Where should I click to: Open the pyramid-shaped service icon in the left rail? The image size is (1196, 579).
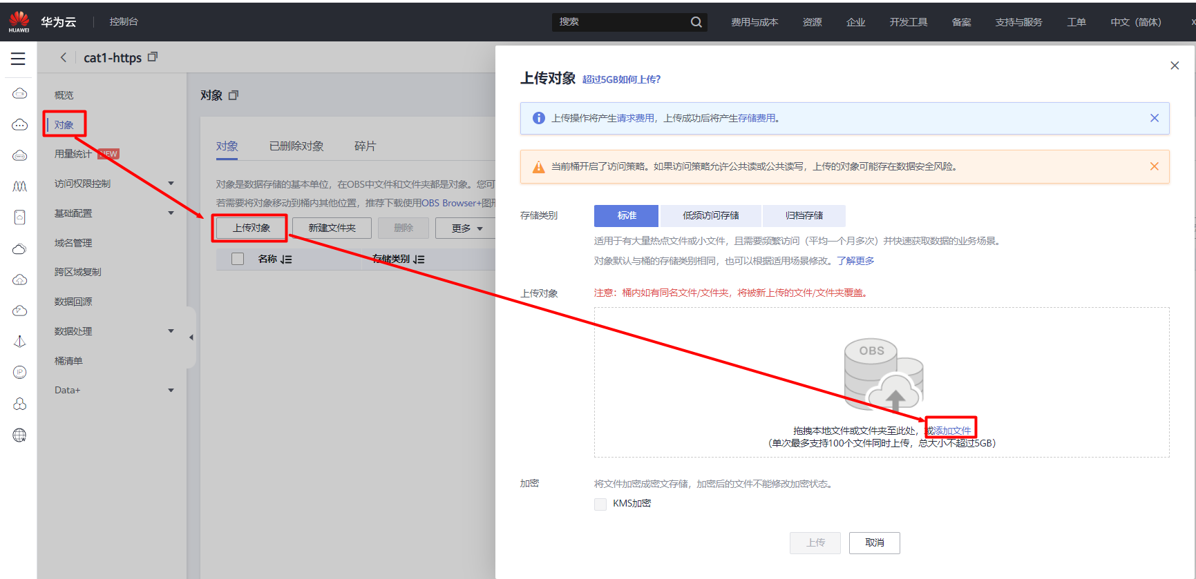point(19,342)
